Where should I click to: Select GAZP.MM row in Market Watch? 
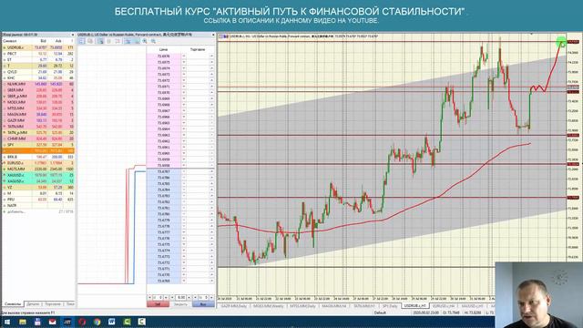coord(38,120)
